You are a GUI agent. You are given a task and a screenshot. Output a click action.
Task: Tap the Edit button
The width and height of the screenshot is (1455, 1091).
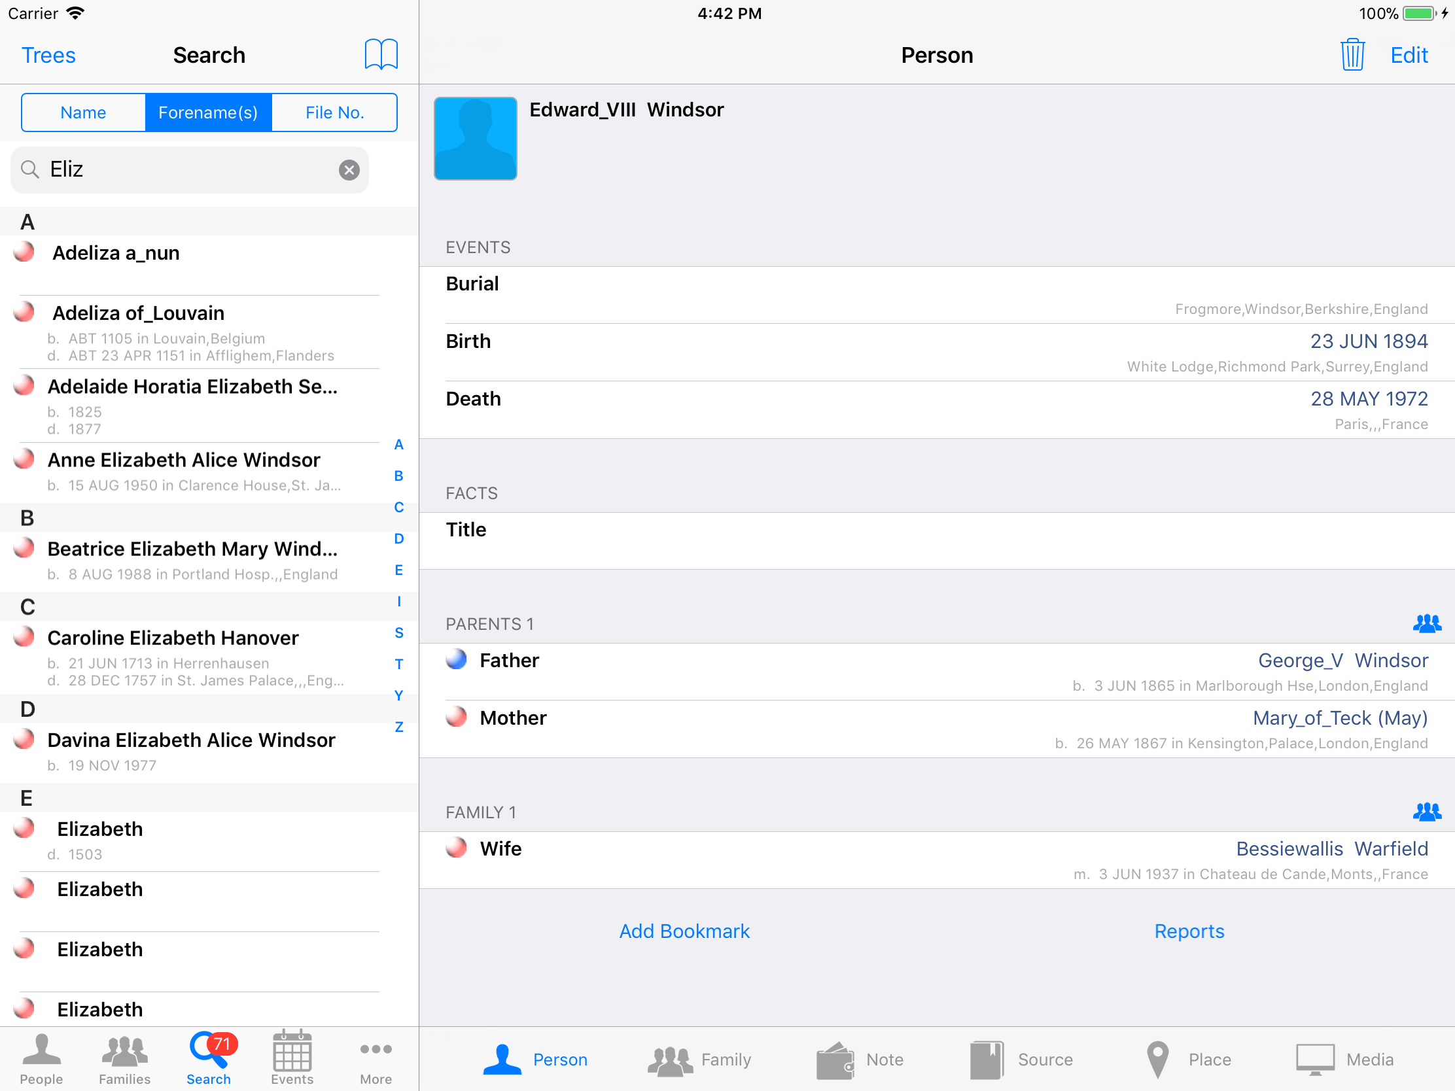[1409, 55]
